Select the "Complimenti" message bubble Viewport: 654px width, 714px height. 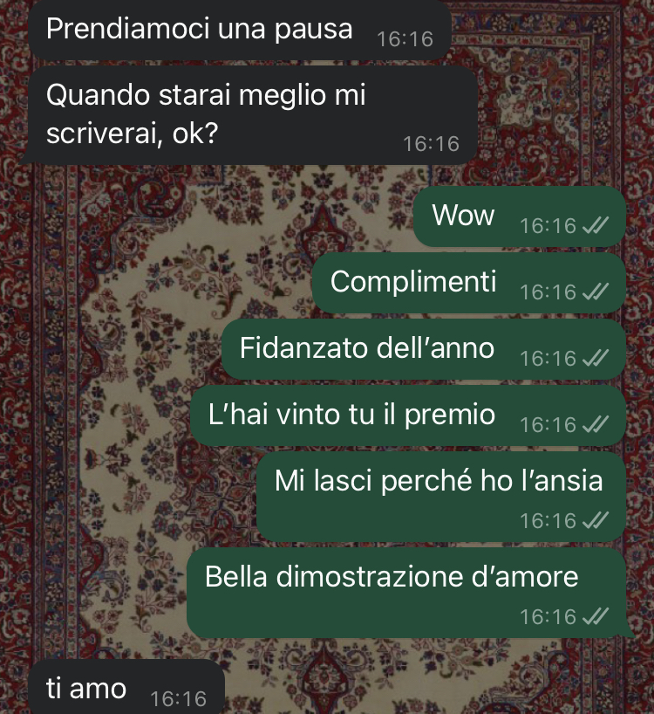click(469, 283)
